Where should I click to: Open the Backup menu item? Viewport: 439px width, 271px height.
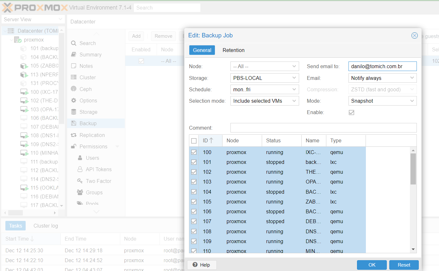[96, 123]
